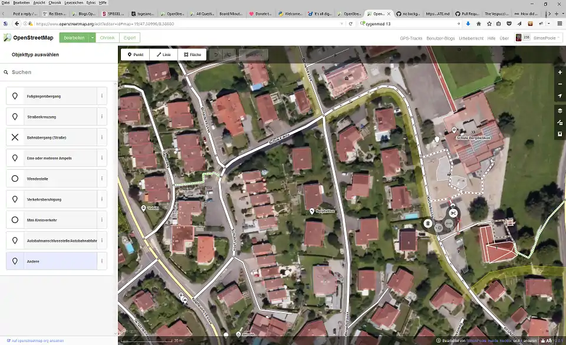
Task: Switch to the Chronik tab
Action: click(x=107, y=38)
